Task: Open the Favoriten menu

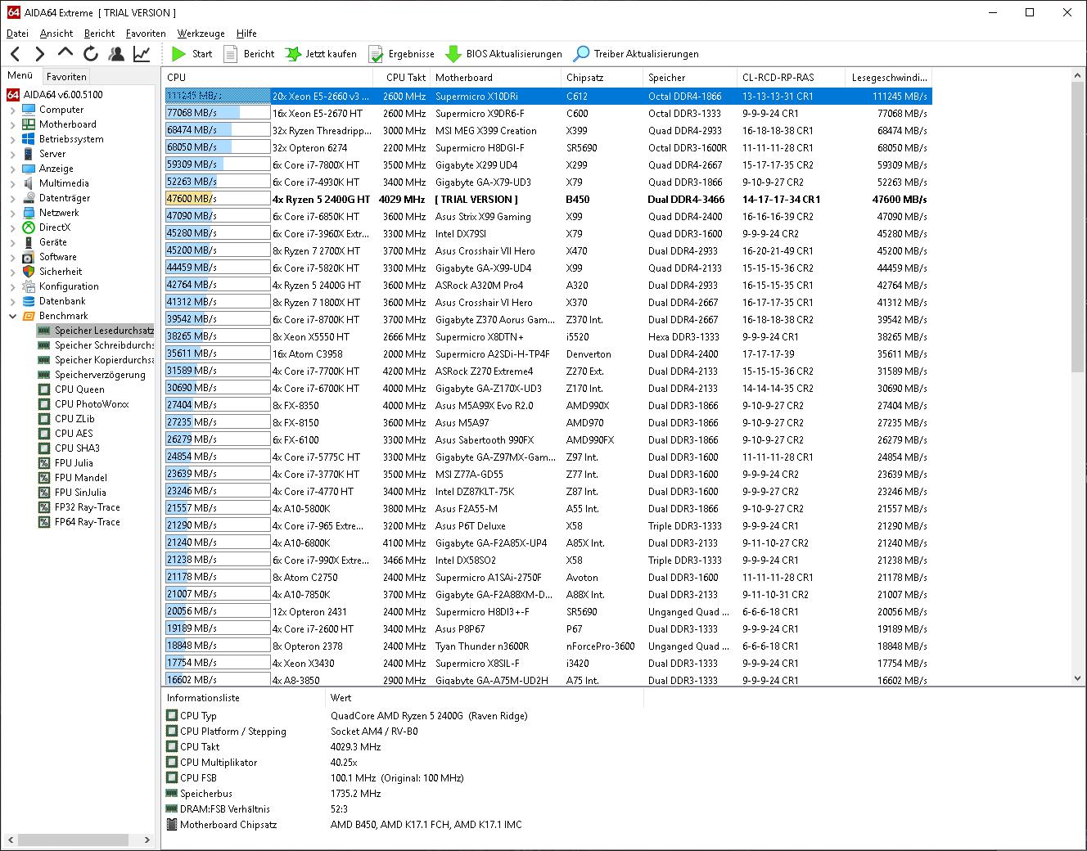Action: point(146,34)
